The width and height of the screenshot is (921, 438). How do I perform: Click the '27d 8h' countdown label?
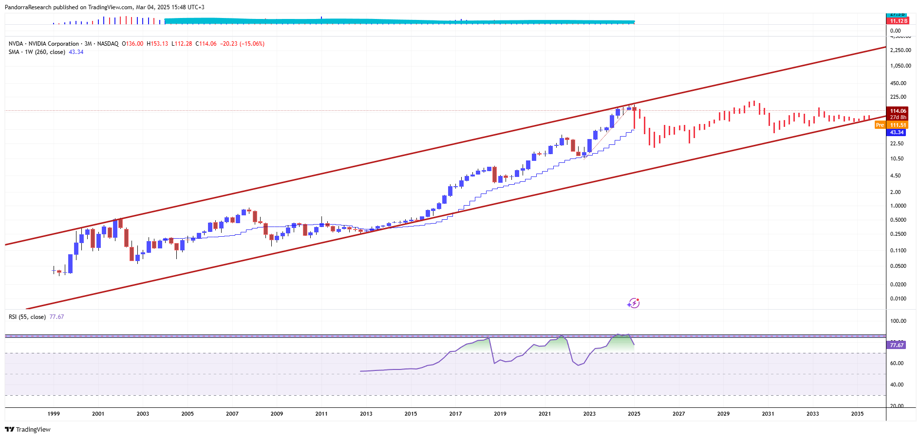(897, 117)
